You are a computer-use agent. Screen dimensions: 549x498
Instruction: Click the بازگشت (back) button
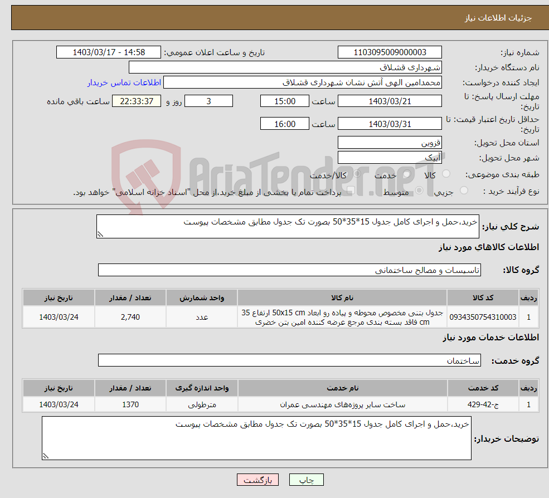tap(258, 480)
